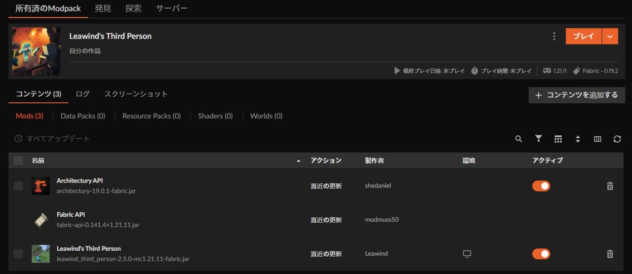Screen dimensions: 632x274
Task: Click 直近の更新 in Fabric API row
Action: coord(326,220)
